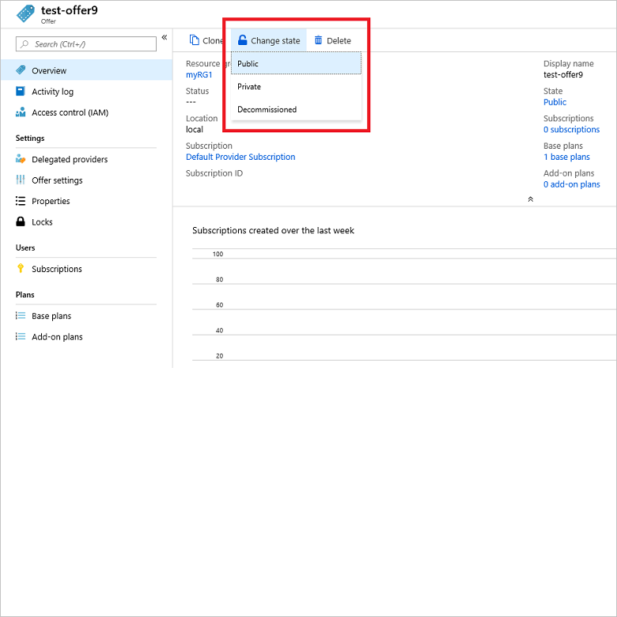Click the Offer settings sliders icon

pos(21,180)
